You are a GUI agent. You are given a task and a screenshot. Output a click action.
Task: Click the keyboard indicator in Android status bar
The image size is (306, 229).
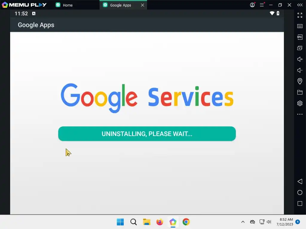34,13
